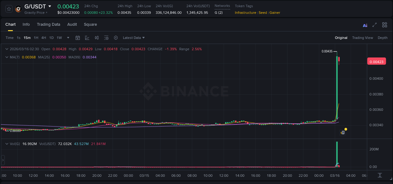Open the indicator settings list icon
Screen dimensions: 393x184
coord(106,38)
